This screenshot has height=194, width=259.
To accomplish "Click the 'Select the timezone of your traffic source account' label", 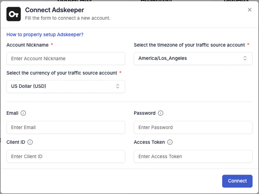I will tap(189, 45).
